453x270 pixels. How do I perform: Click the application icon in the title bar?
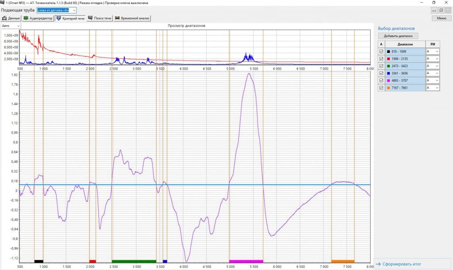2,3
